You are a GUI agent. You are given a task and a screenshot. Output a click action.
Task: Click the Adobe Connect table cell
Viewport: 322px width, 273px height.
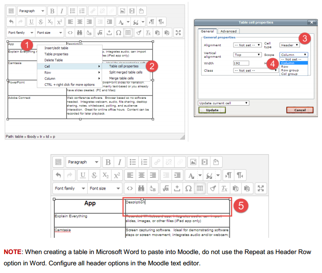pos(37,107)
